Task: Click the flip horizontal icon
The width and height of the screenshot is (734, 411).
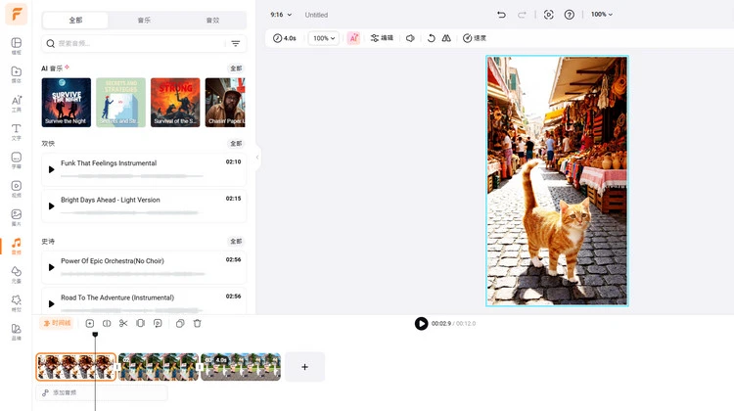Action: [446, 38]
